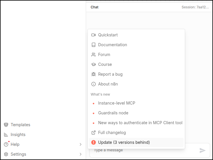Image resolution: width=213 pixels, height=160 pixels.
Task: Click the Quickstart video camera icon
Action: coord(93,35)
